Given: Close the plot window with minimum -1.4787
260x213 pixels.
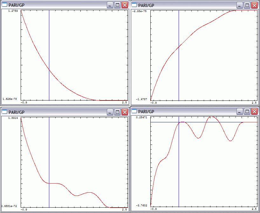Looking at the screenshot, I should [254, 5].
